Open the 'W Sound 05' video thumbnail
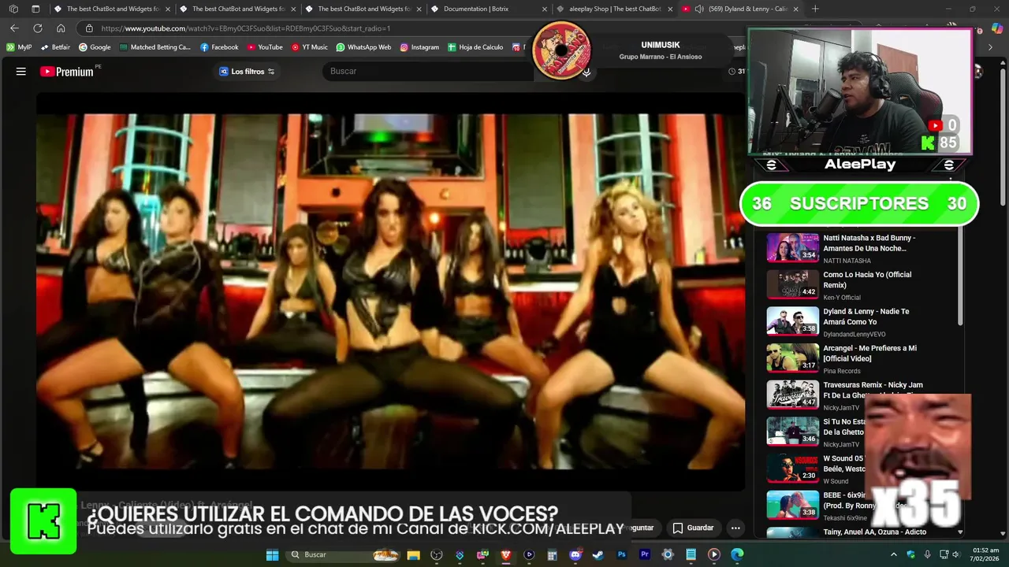This screenshot has height=567, width=1009. pos(793,468)
